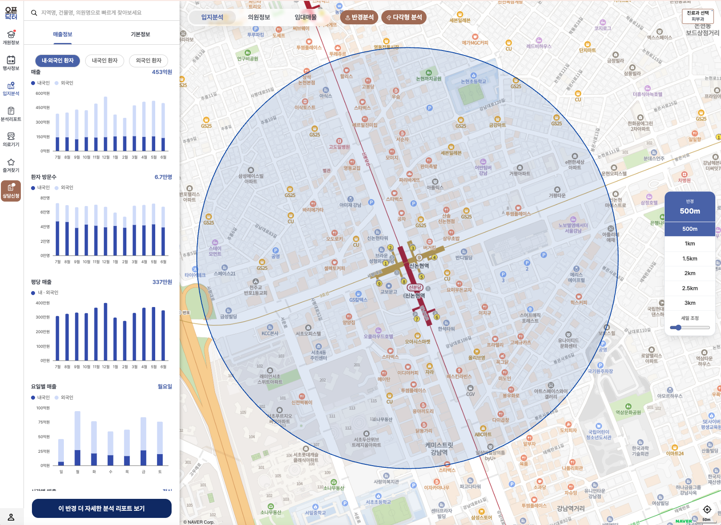
Task: Set radius to 1km
Action: pyautogui.click(x=690, y=244)
